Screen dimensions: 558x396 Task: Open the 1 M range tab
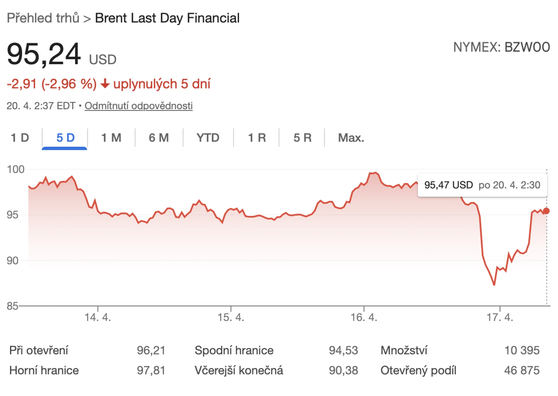click(111, 138)
